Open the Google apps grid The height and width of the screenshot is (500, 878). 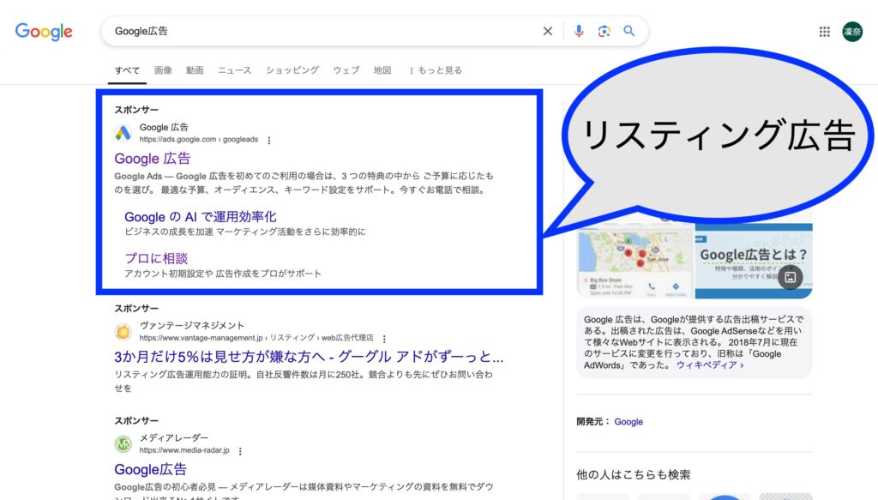pyautogui.click(x=824, y=32)
